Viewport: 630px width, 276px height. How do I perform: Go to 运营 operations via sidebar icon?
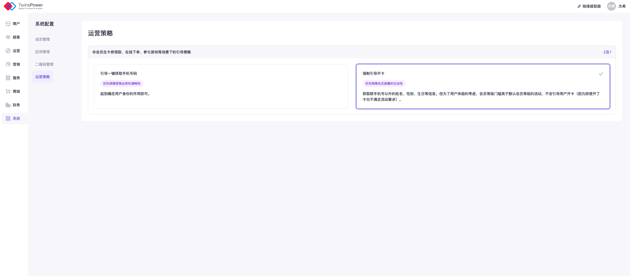[8, 51]
